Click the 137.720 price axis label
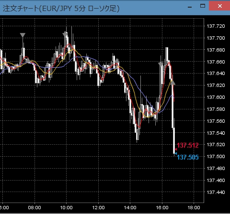The width and height of the screenshot is (230, 214). [x=216, y=26]
